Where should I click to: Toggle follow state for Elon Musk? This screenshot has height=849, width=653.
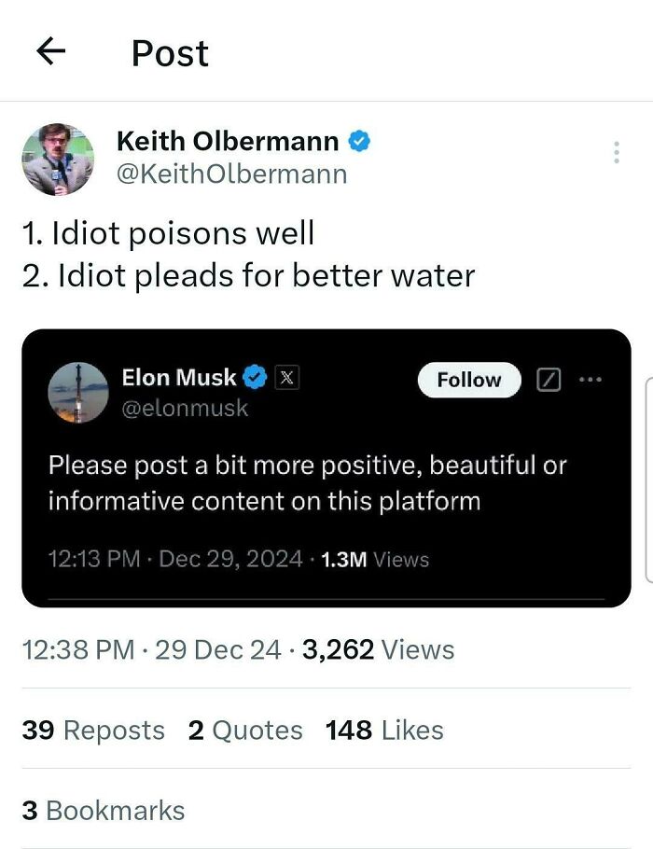click(x=468, y=380)
